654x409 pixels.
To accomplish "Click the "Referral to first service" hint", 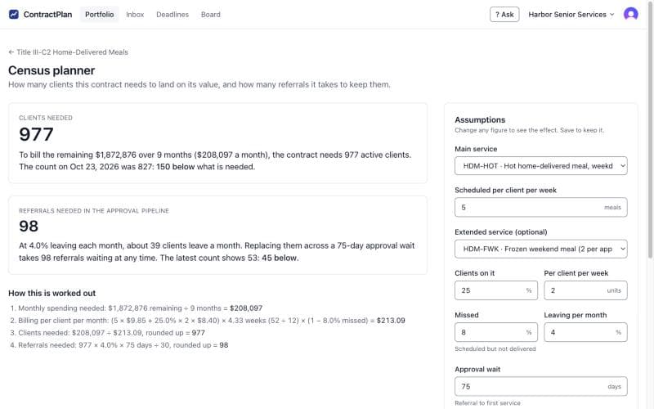I will [x=487, y=403].
